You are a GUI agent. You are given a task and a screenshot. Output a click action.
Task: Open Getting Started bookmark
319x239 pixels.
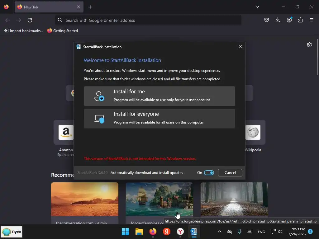click(x=62, y=31)
